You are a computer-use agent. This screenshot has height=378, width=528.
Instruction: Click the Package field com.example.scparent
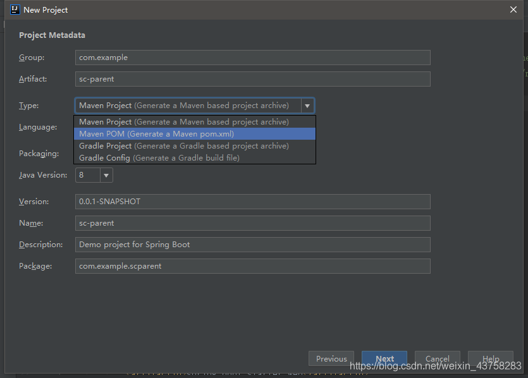[253, 266]
